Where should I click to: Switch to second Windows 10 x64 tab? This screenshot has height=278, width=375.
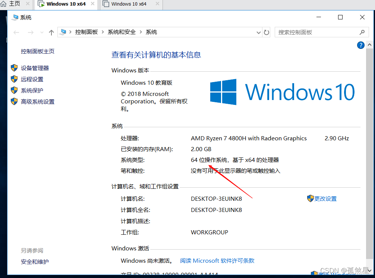131,4
